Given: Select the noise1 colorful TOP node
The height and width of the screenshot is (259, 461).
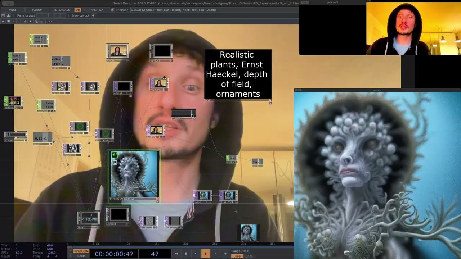Looking at the screenshot, I should 61,87.
